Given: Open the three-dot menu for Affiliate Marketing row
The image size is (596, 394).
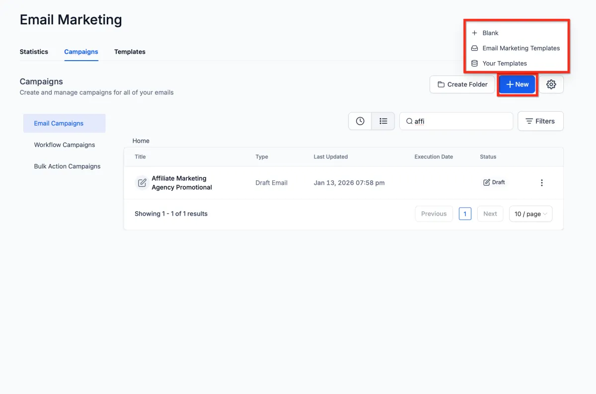Looking at the screenshot, I should point(541,183).
